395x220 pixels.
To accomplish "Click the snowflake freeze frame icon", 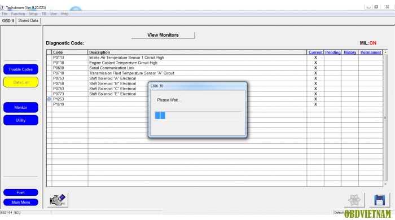I will pyautogui.click(x=354, y=200).
